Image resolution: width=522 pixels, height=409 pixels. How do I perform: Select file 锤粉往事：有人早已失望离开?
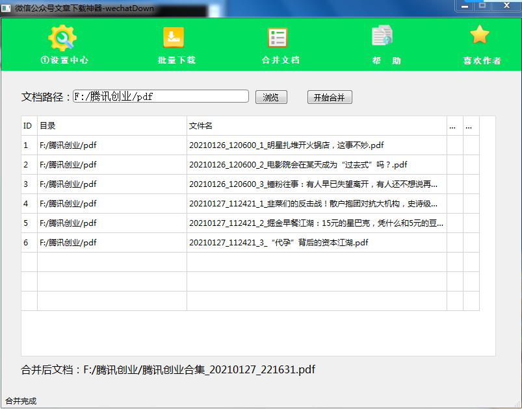click(x=317, y=184)
